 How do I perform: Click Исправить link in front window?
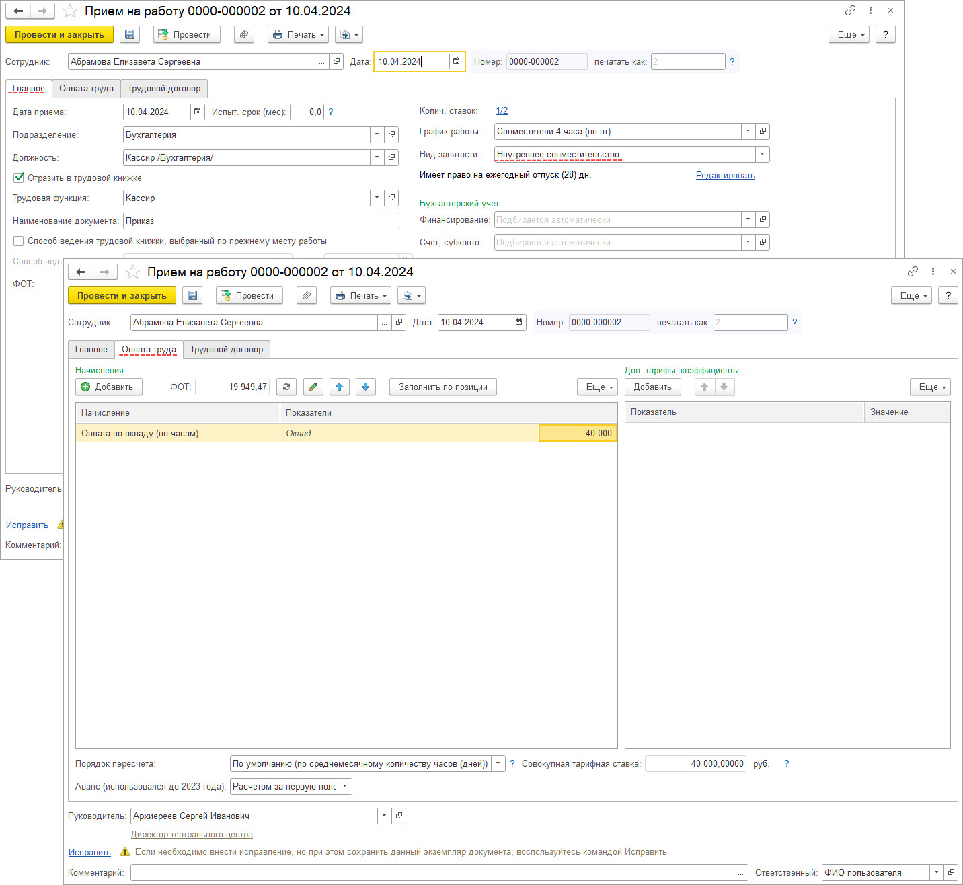pos(89,852)
